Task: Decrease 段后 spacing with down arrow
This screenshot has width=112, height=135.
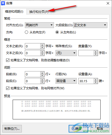Action: pyautogui.click(x=42, y=82)
